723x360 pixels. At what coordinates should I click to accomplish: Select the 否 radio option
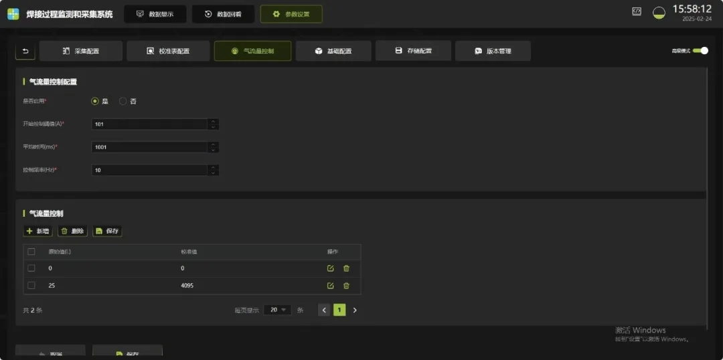pos(123,101)
